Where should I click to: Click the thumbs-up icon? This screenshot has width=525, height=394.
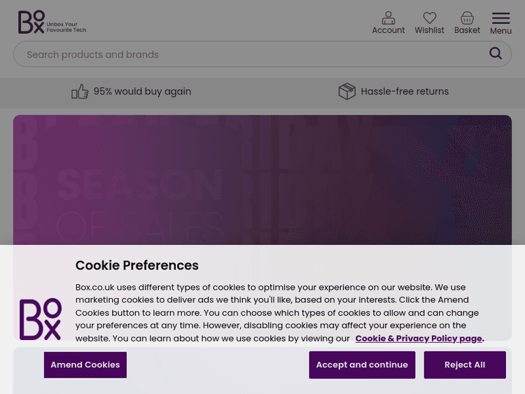pos(80,92)
